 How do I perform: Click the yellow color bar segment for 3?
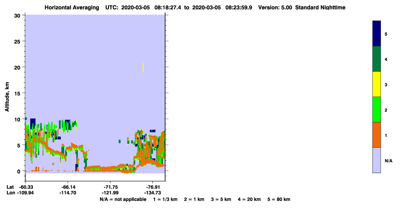[x=377, y=84]
